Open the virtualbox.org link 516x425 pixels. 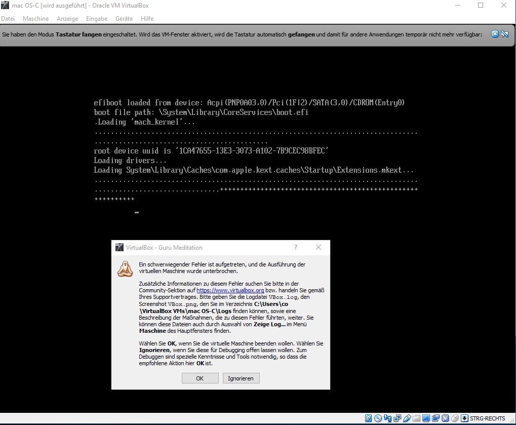pyautogui.click(x=230, y=290)
